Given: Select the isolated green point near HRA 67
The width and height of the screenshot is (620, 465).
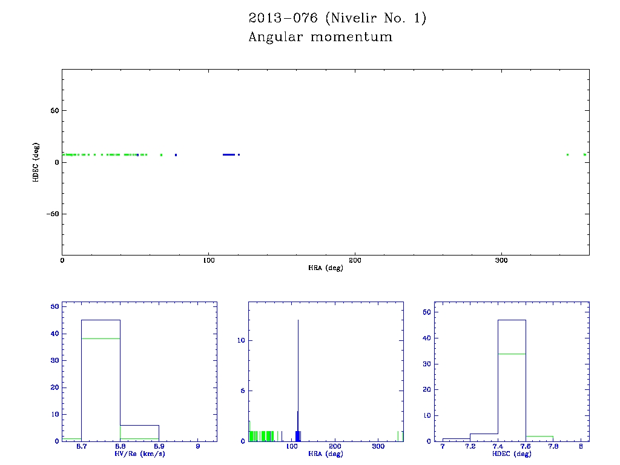Looking at the screenshot, I should coord(161,155).
